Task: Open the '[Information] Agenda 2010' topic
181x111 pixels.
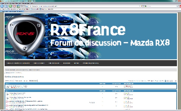Action: pyautogui.click(x=17, y=93)
